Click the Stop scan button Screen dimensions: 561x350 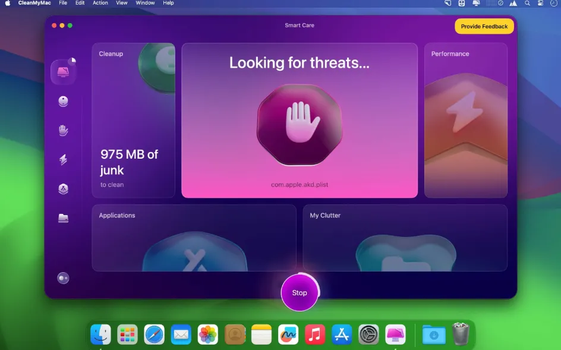click(x=300, y=292)
